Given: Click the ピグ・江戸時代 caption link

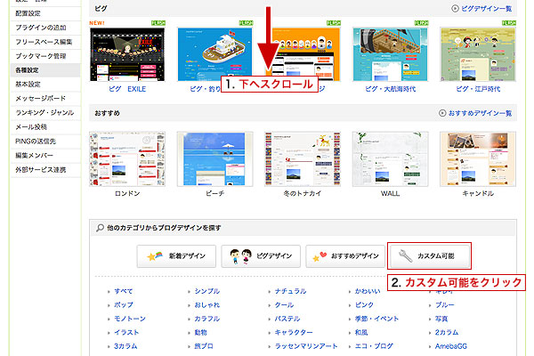Looking at the screenshot, I should coord(478,89).
